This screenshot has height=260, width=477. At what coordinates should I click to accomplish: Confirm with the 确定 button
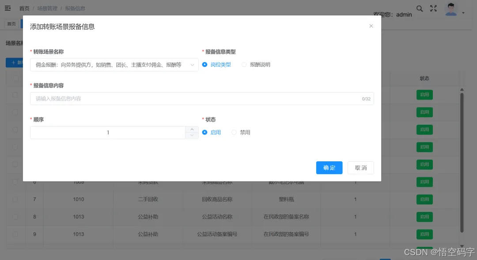(329, 168)
